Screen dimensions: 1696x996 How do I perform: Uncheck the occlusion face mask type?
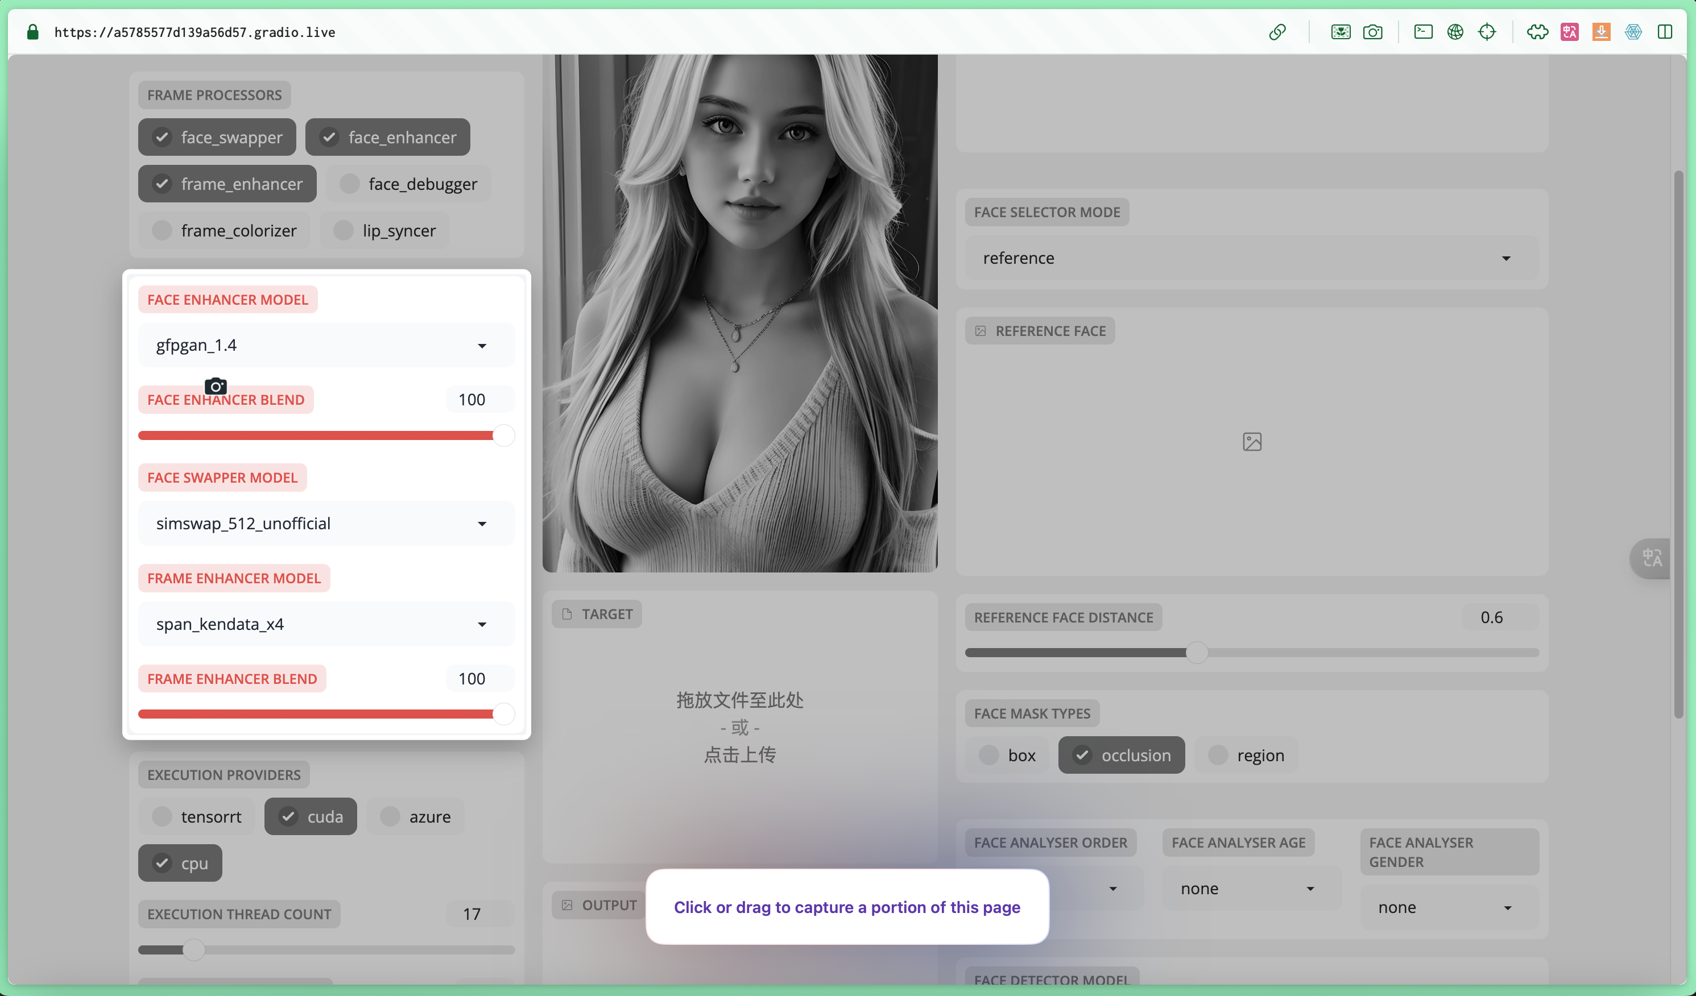pos(1121,755)
